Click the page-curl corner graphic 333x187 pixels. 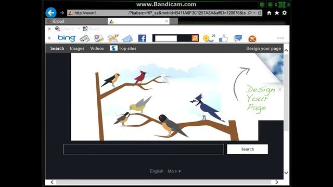(x=273, y=66)
